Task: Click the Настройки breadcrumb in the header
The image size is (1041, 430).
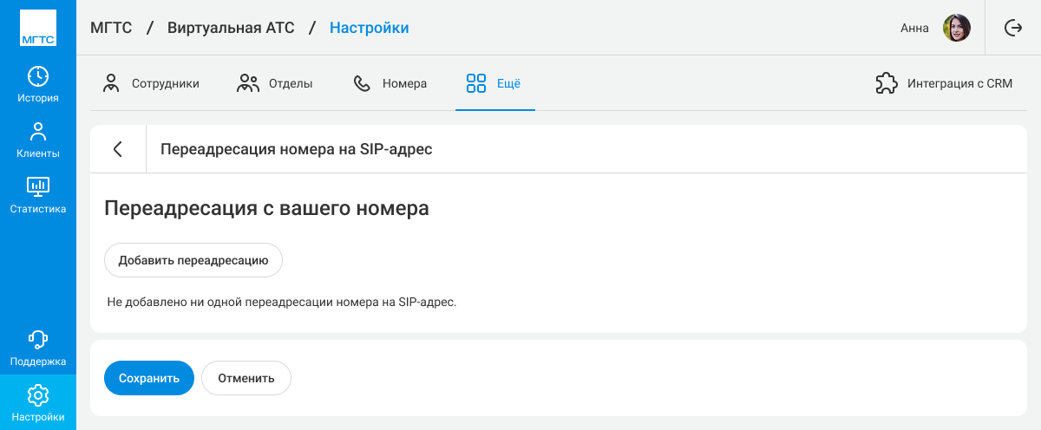Action: [x=369, y=29]
